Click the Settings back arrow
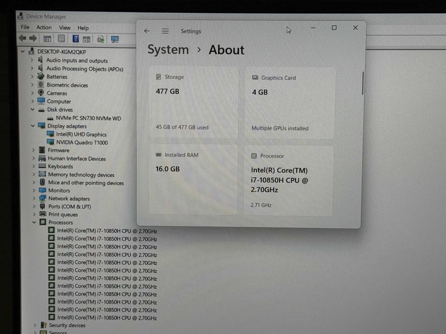 pyautogui.click(x=147, y=31)
